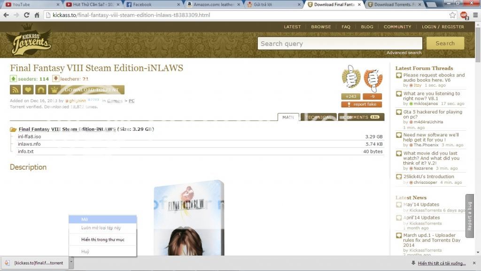Click the browser address bar URL
Screen dimensions: 481x271
[x=132, y=15]
